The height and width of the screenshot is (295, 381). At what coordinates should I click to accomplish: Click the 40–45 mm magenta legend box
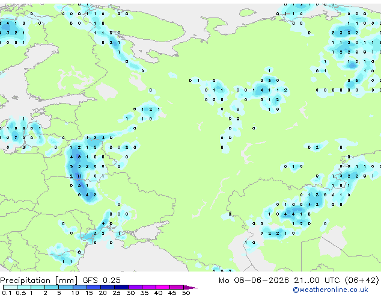pyautogui.click(x=163, y=287)
